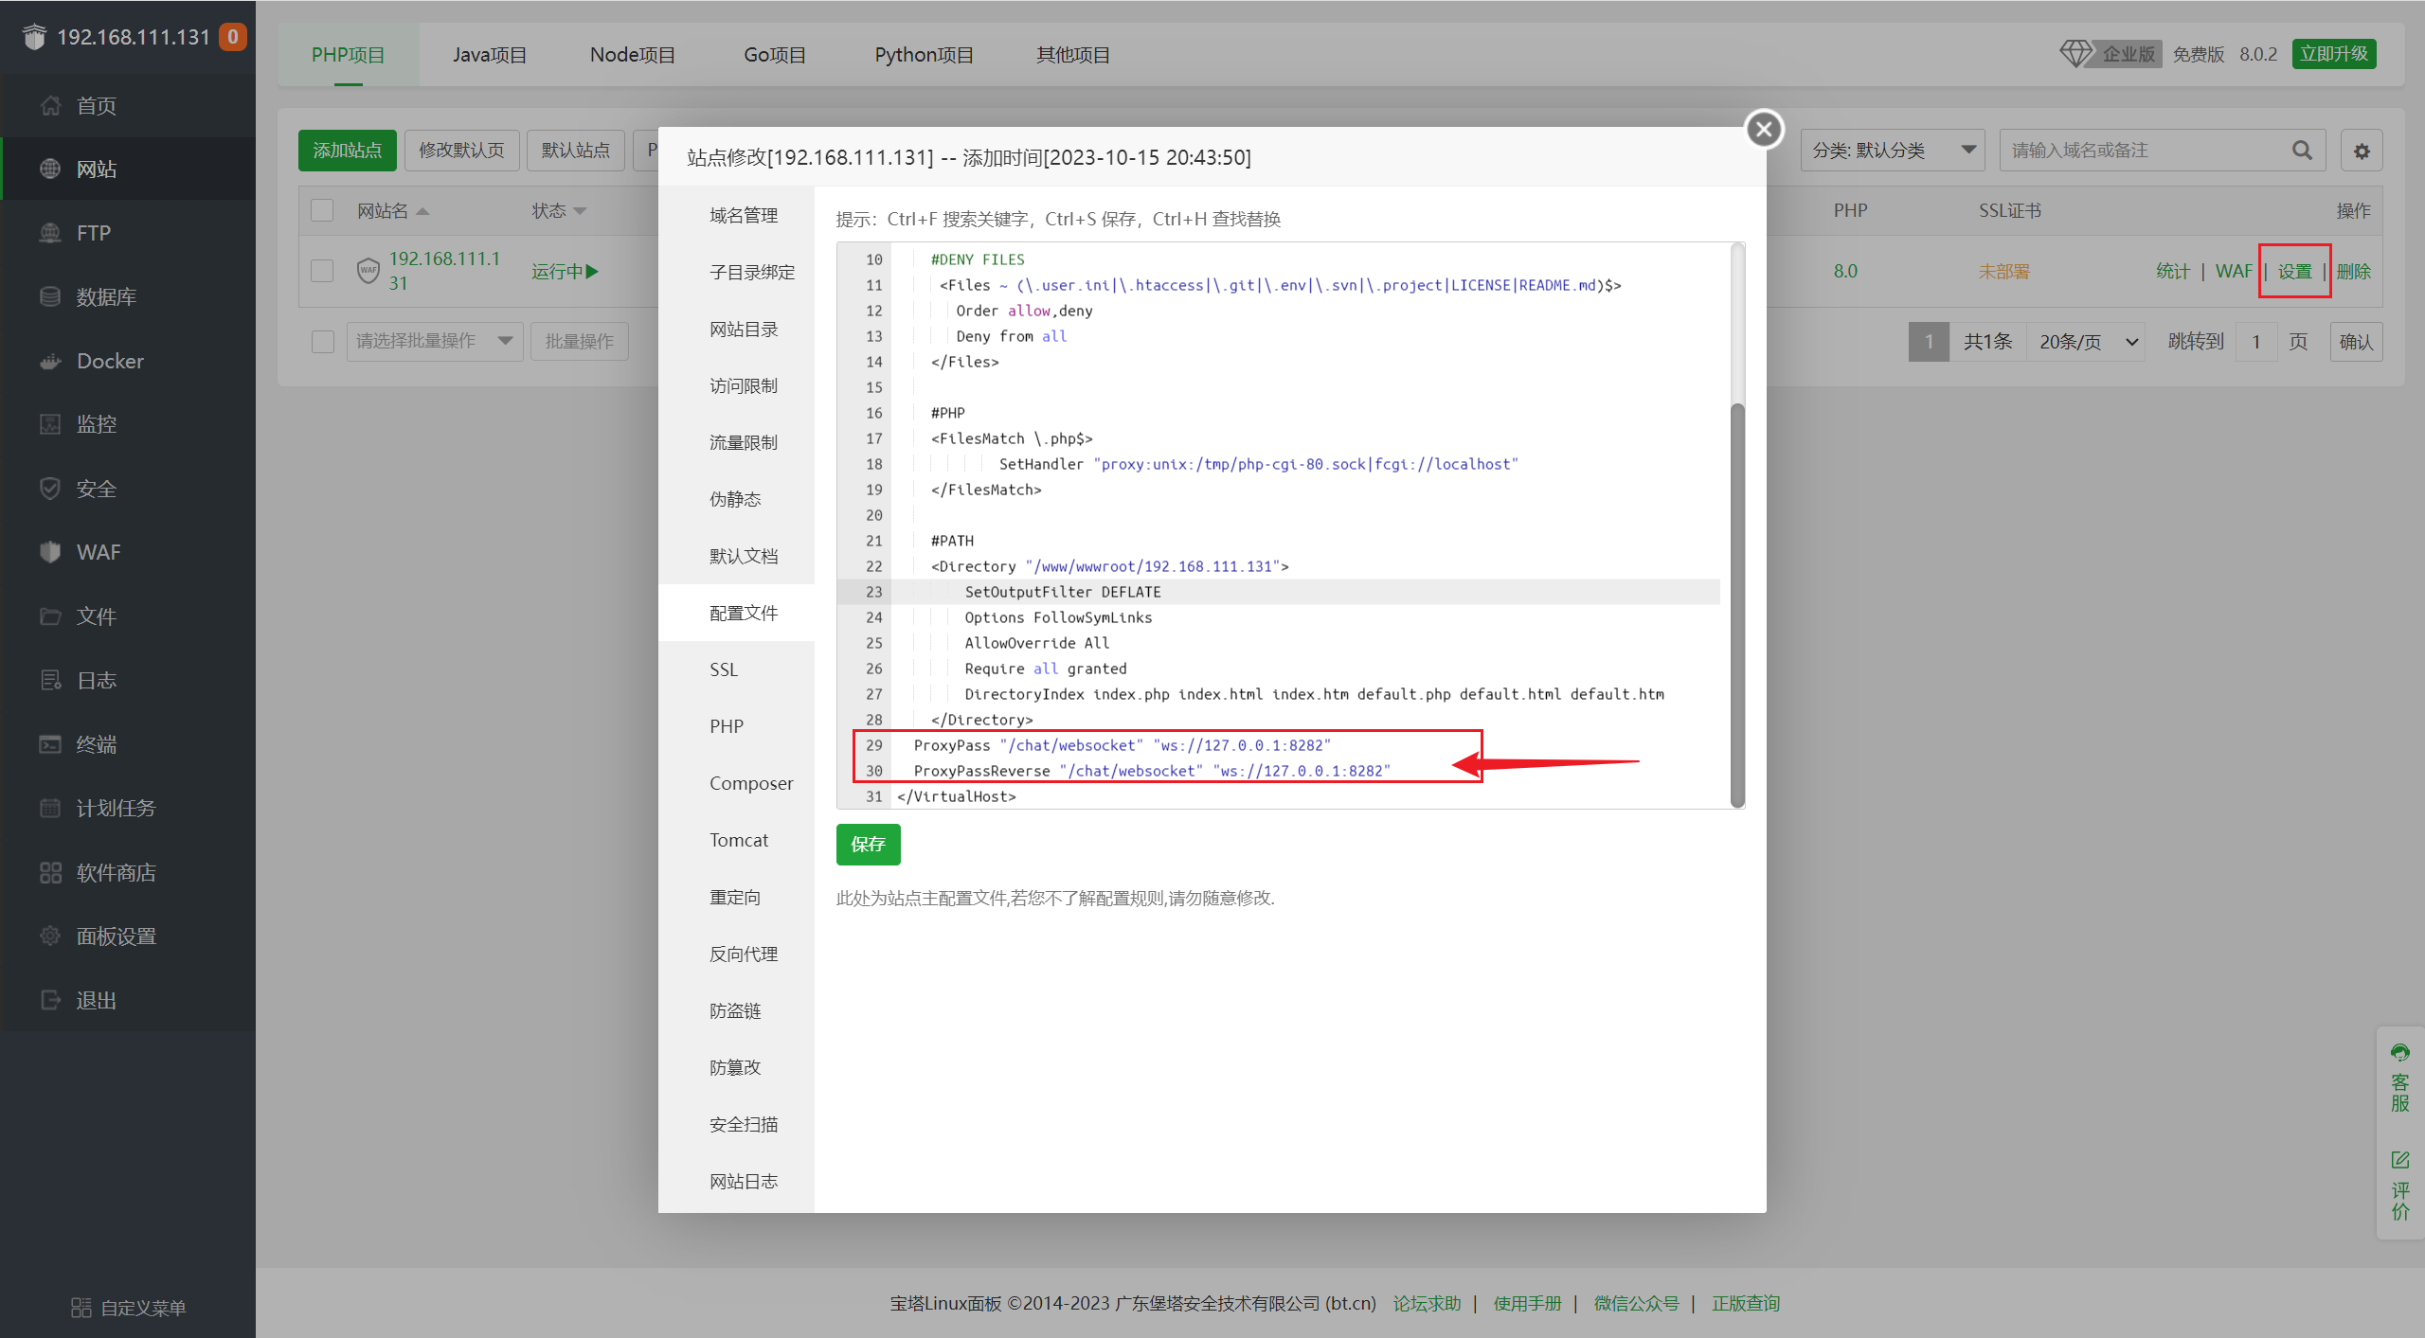Click the database sidebar icon
This screenshot has height=1338, width=2425.
coord(50,296)
